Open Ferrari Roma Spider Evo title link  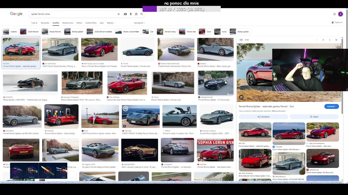coord(266,106)
